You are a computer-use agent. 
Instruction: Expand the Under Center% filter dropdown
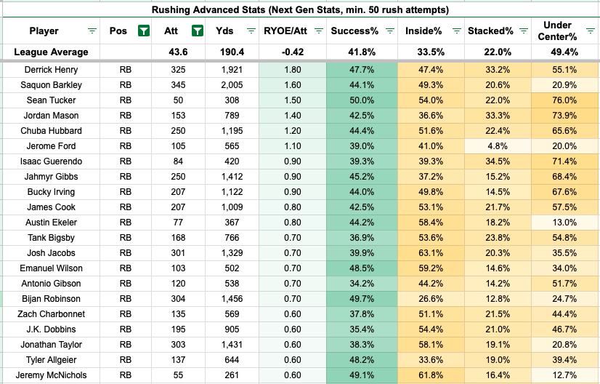591,31
